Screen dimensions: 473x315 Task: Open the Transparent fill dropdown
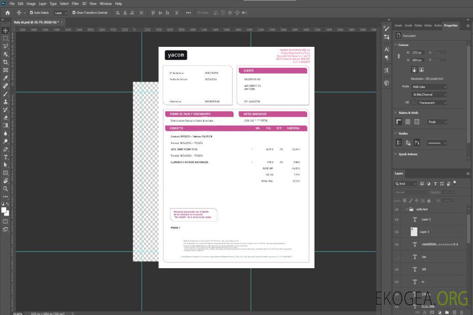click(x=432, y=103)
